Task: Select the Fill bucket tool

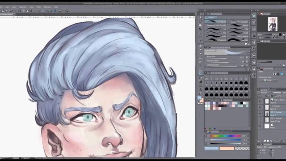Action: click(201, 77)
